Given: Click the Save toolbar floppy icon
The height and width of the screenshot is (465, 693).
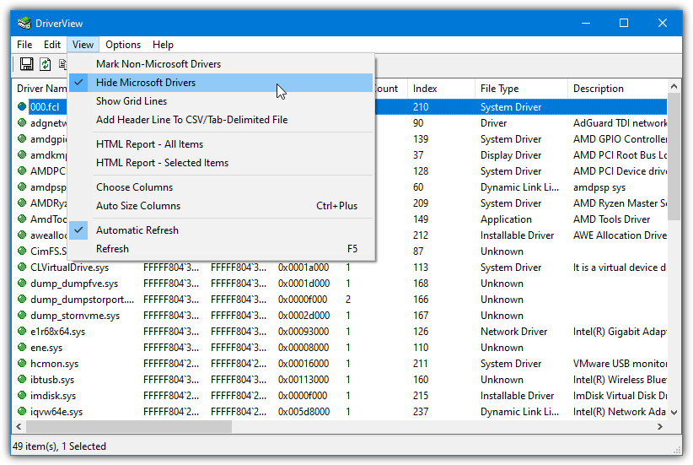Looking at the screenshot, I should [26, 64].
